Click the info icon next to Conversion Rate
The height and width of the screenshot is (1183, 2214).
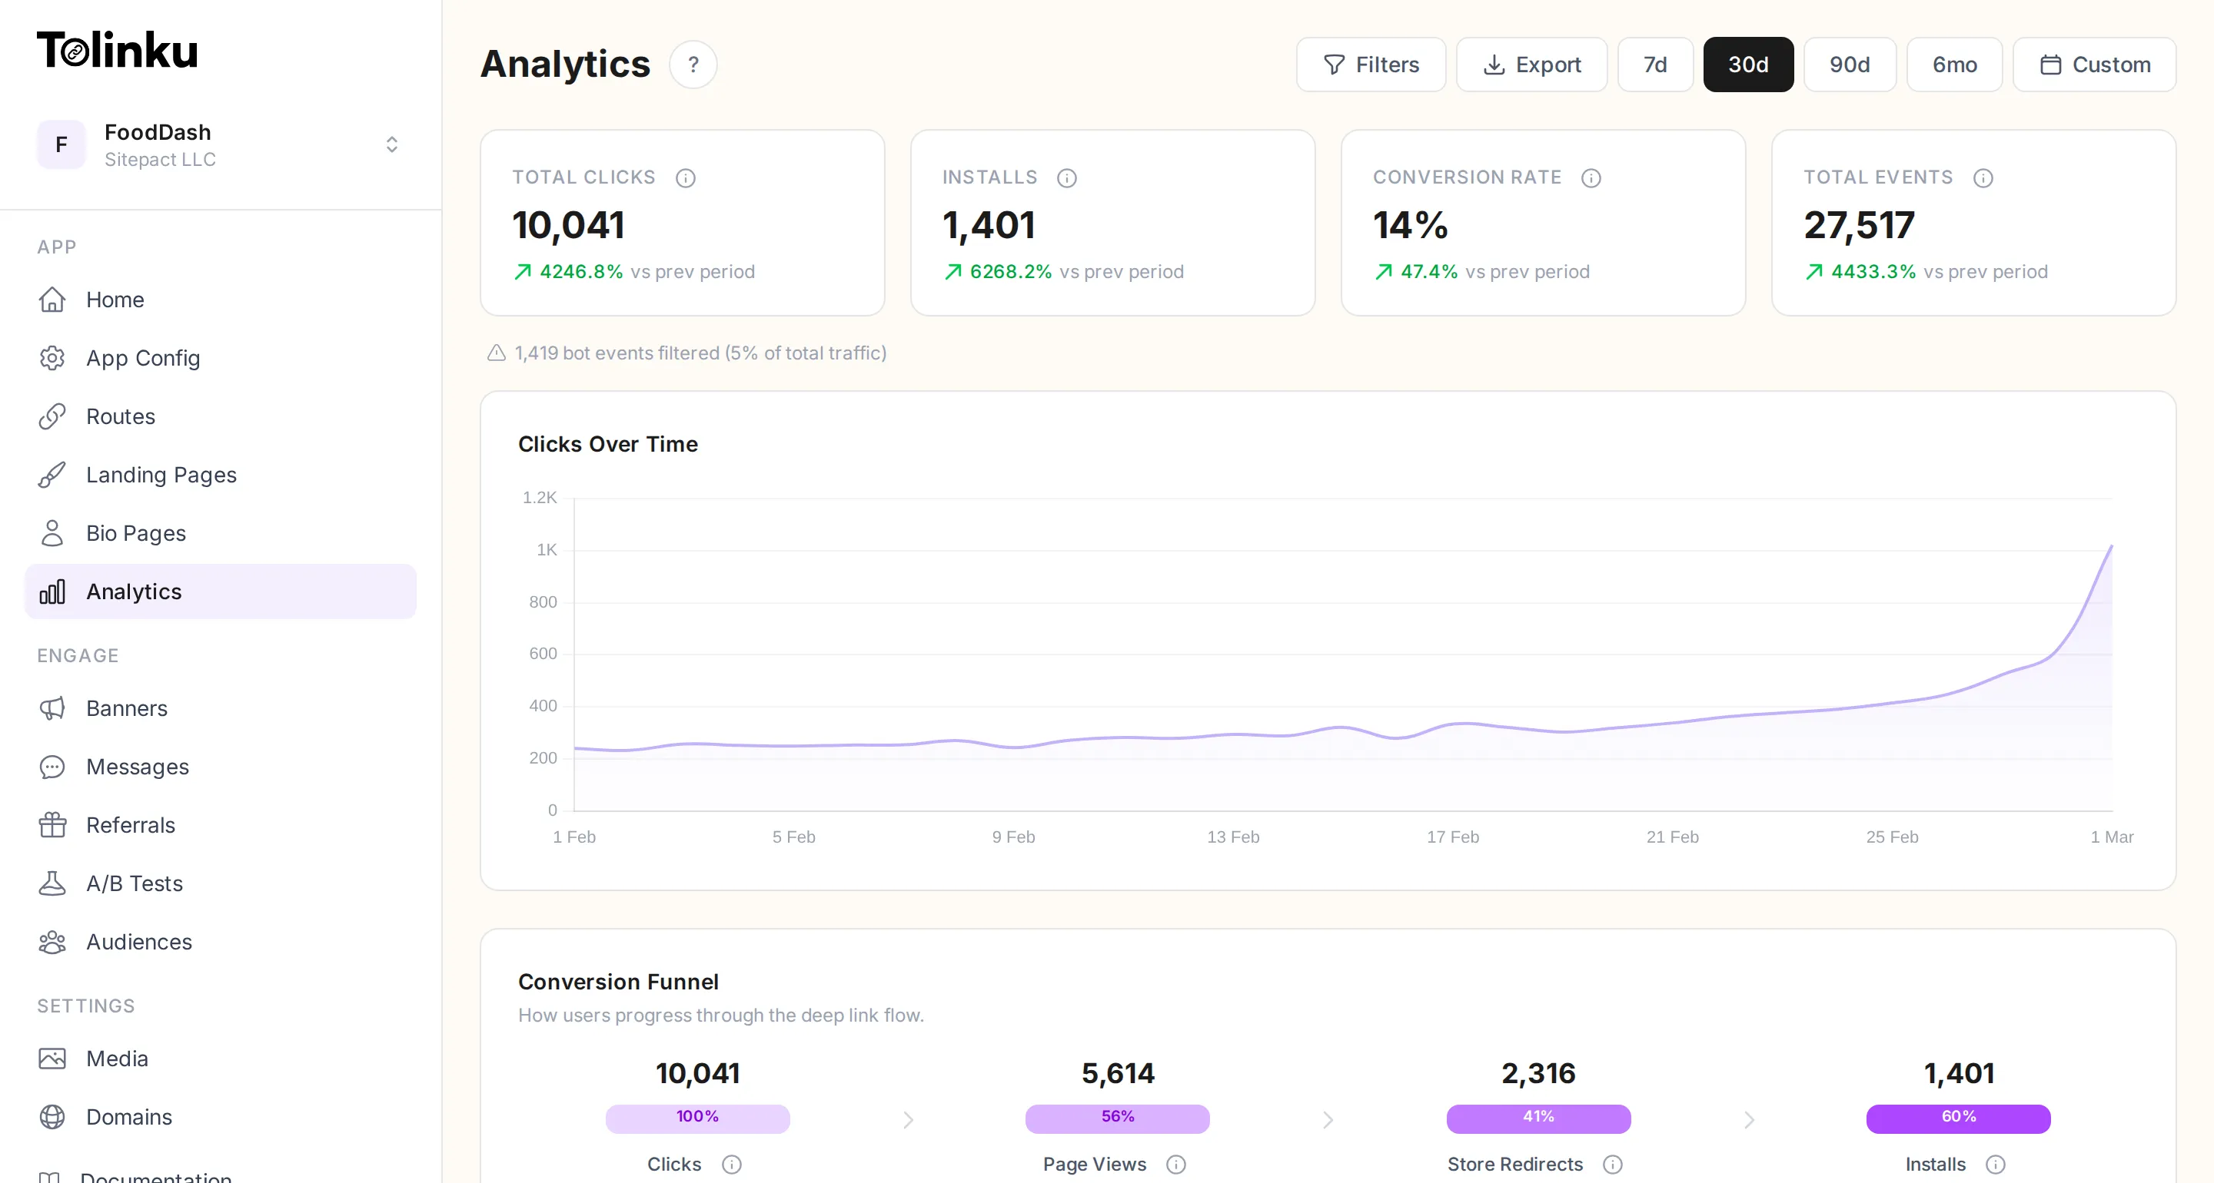click(x=1591, y=178)
